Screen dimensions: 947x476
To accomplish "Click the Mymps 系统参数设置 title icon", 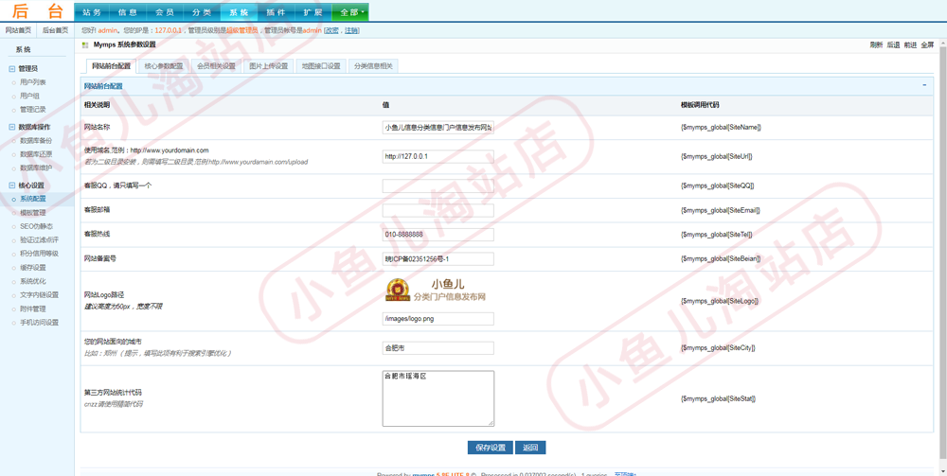I will (x=85, y=44).
